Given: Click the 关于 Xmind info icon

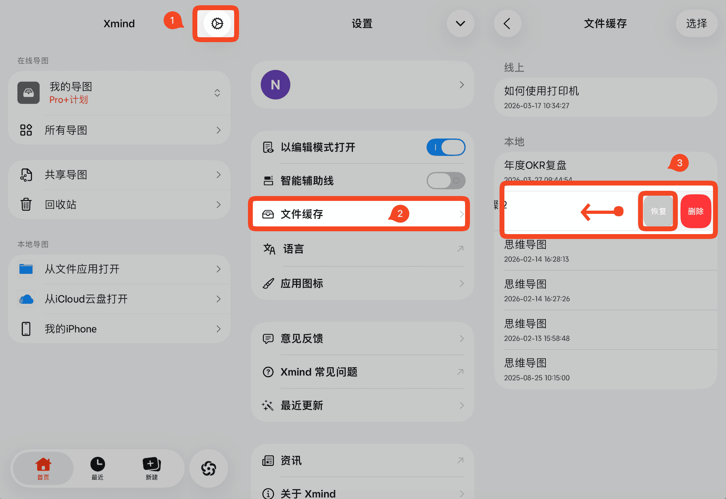Looking at the screenshot, I should pyautogui.click(x=268, y=494).
